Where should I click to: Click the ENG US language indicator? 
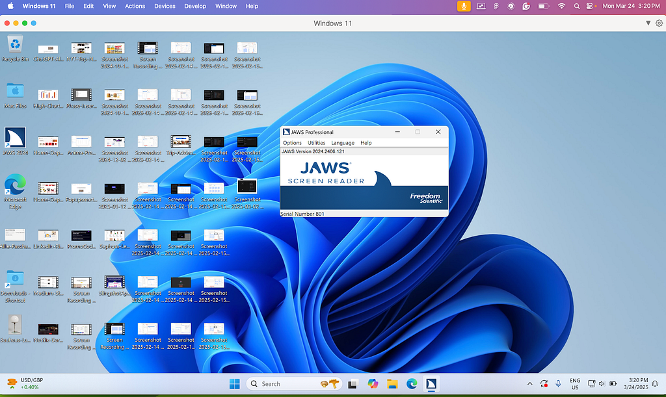[x=575, y=384]
